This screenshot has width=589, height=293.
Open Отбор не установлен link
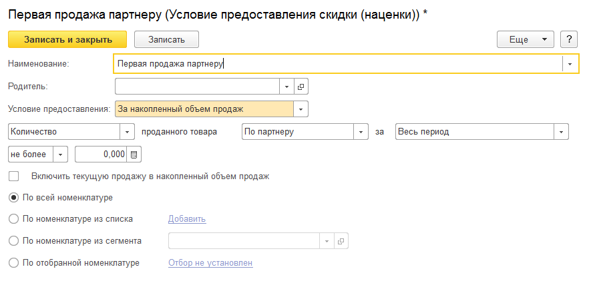pyautogui.click(x=210, y=263)
